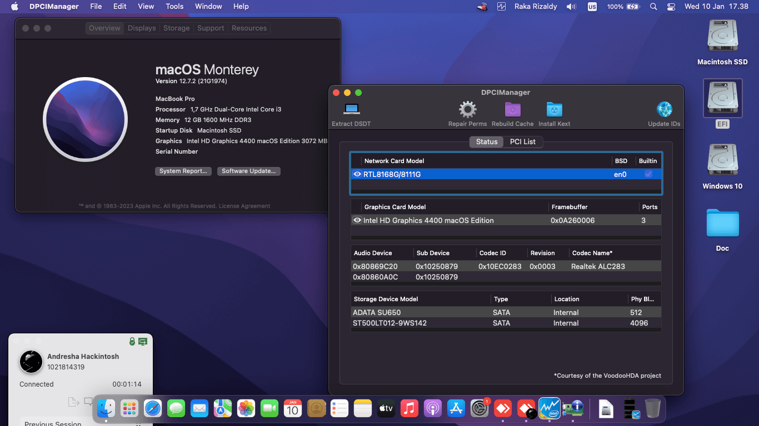759x426 pixels.
Task: Click the Rebuild Cache icon
Action: [512, 109]
